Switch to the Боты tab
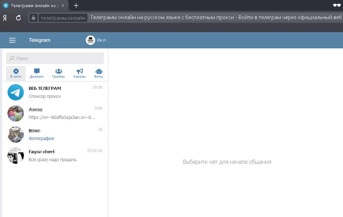343x217 pixels. pos(99,73)
